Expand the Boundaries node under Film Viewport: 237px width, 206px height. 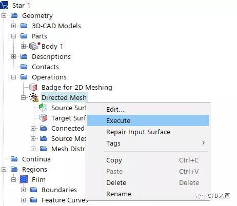point(24,190)
